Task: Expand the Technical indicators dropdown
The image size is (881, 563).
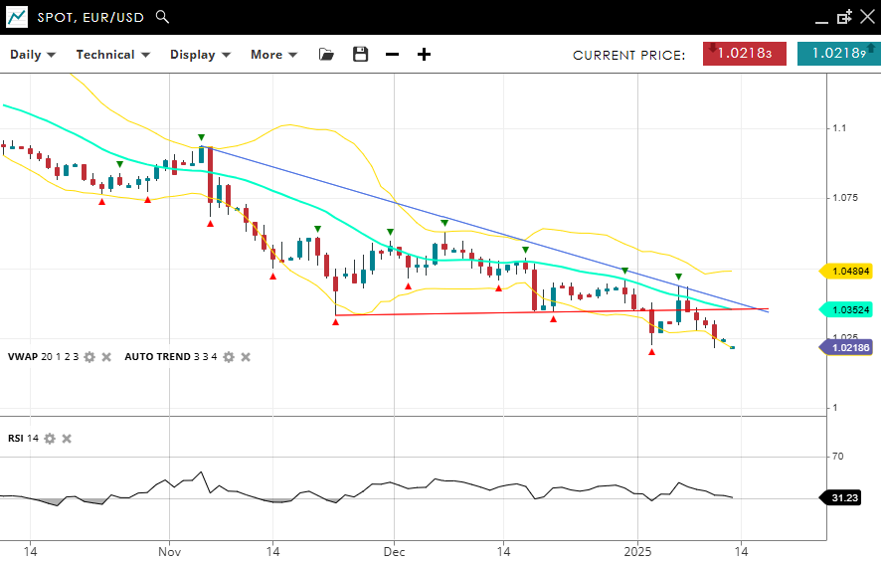Action: (x=112, y=55)
